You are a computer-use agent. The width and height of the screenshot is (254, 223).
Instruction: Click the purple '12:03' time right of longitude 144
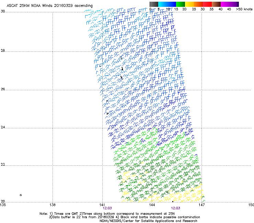click(175, 208)
